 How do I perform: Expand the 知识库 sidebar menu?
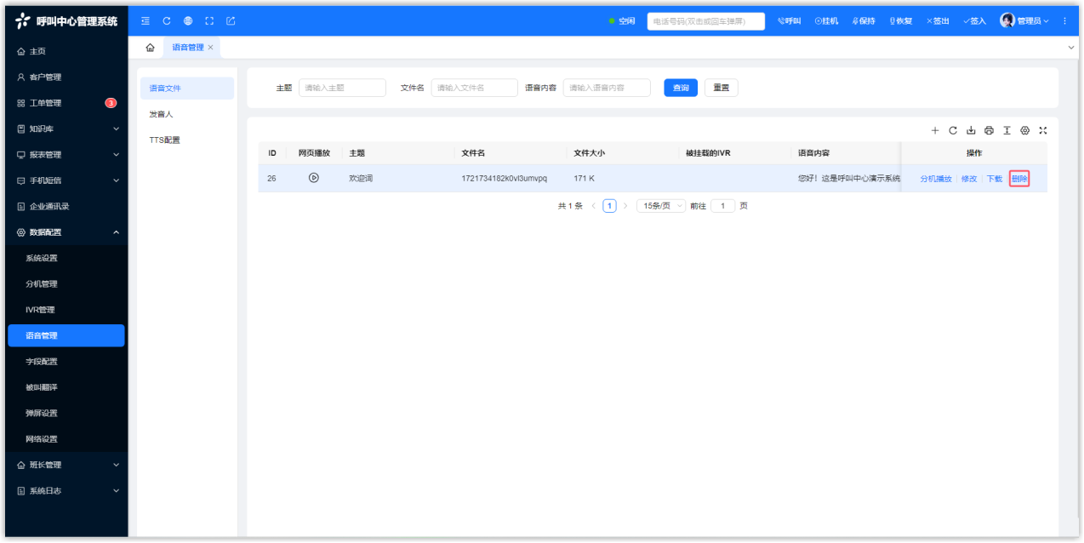[x=66, y=129]
